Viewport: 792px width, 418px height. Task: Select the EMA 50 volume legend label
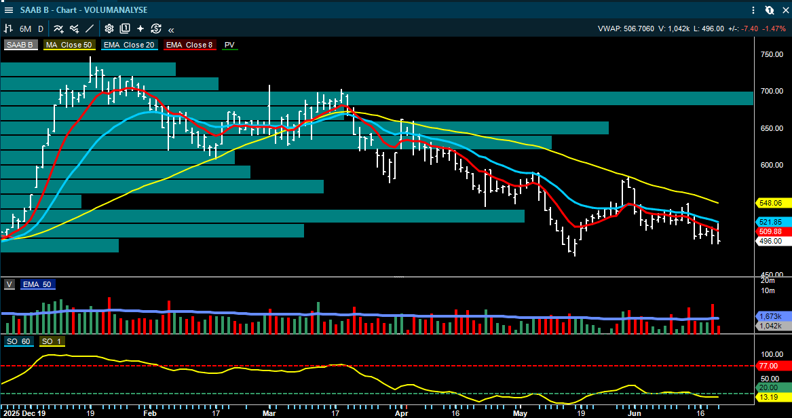[x=38, y=284]
